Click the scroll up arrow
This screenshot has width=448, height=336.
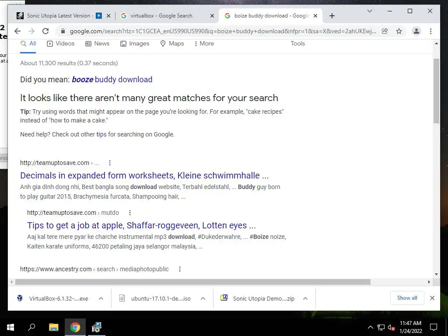[436, 43]
